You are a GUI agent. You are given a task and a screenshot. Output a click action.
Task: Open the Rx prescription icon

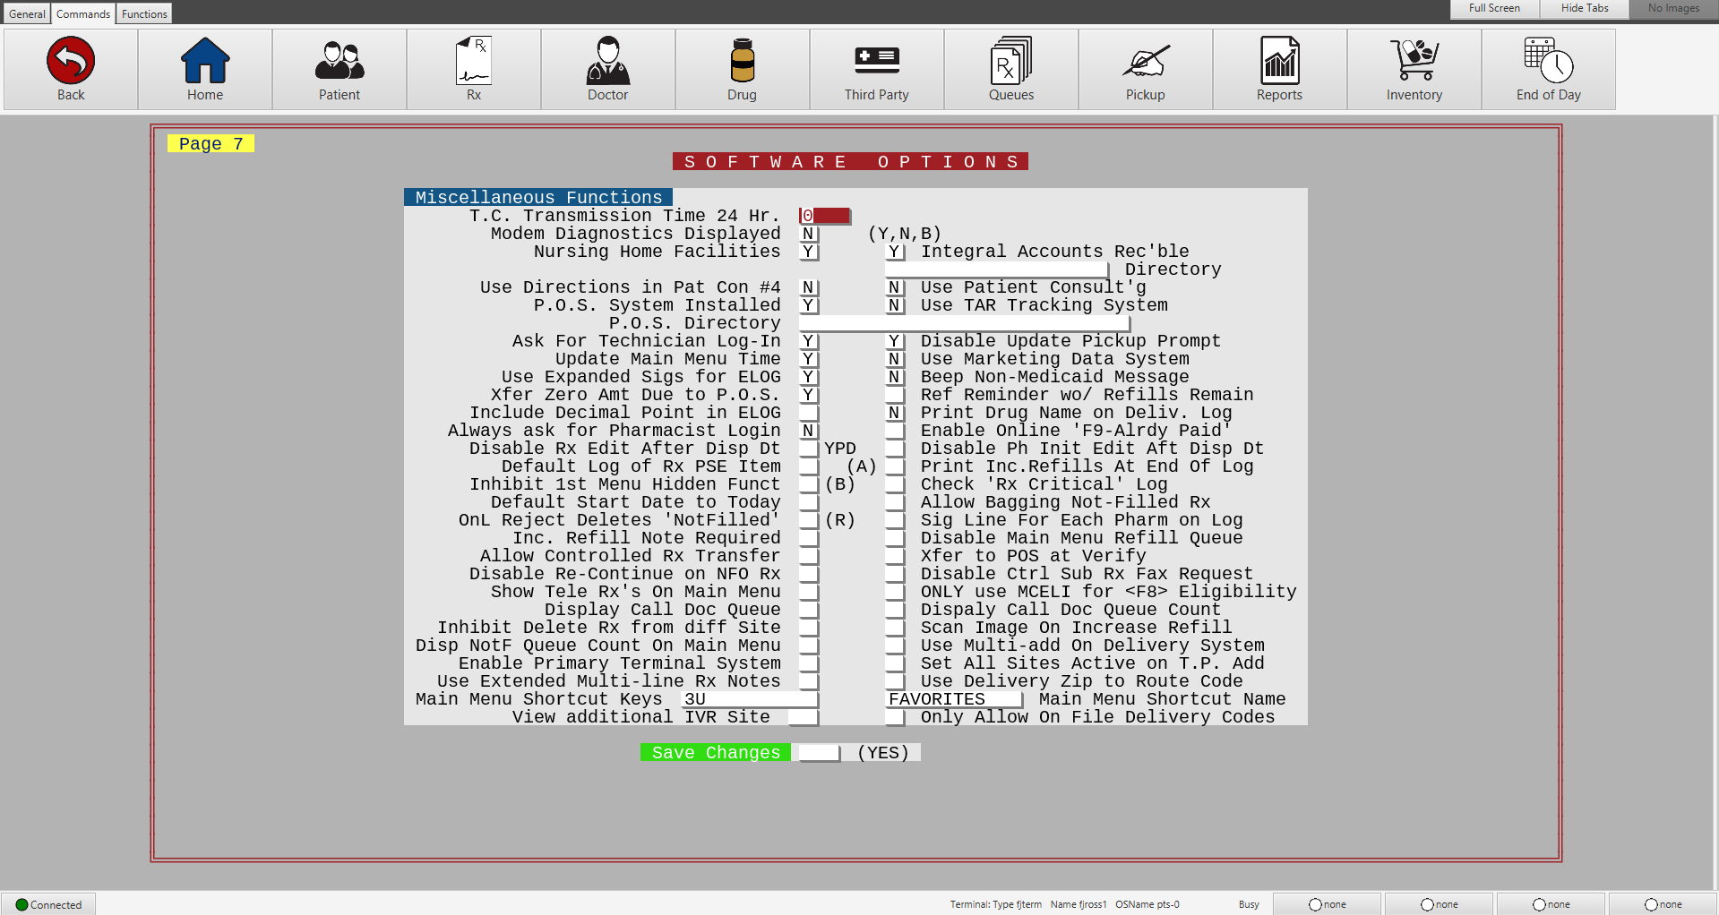473,61
